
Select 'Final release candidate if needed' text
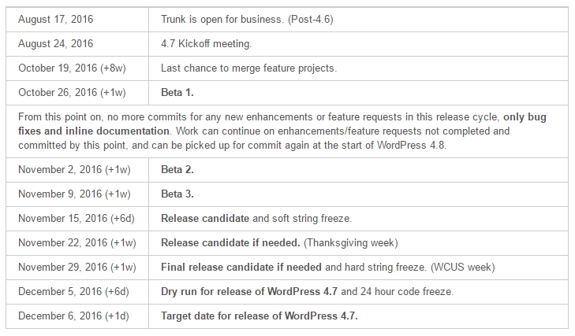(241, 268)
